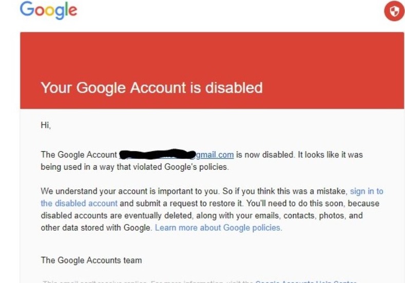Click the blacked-out redacted email portion
The image size is (405, 283).
click(158, 154)
